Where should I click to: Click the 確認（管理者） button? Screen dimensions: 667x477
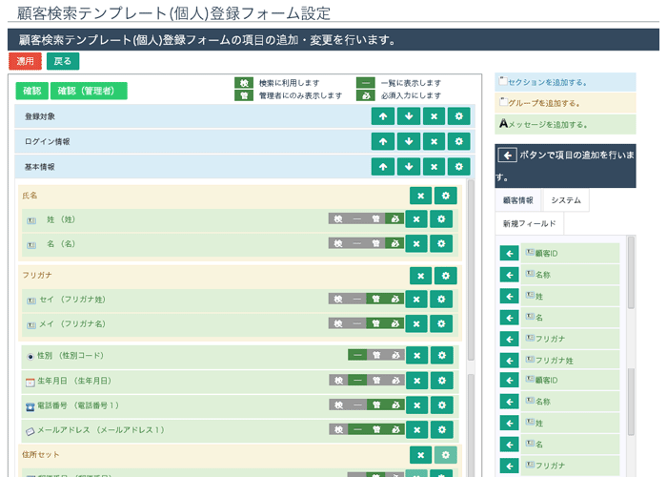click(x=91, y=91)
